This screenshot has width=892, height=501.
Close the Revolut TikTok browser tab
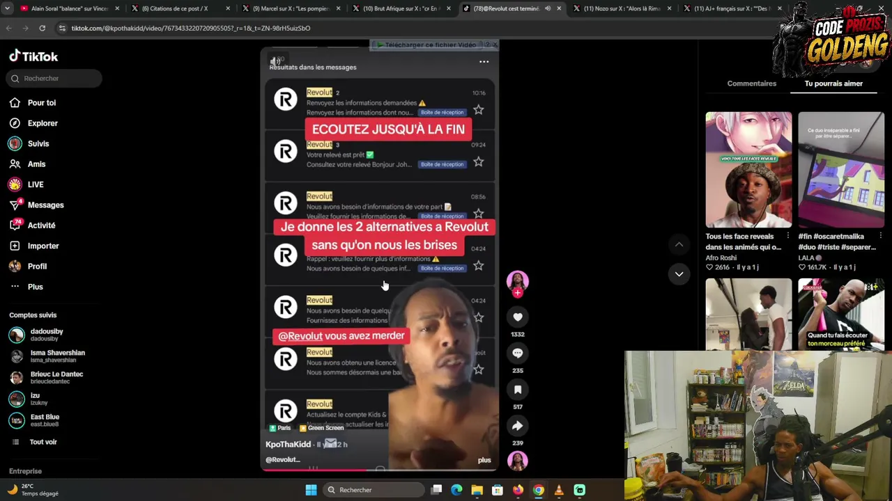point(558,8)
